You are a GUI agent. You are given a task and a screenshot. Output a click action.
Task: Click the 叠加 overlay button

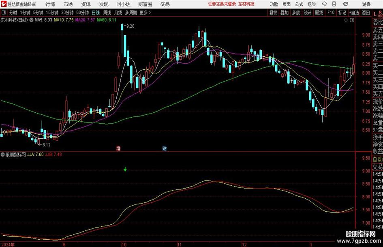tap(285, 13)
